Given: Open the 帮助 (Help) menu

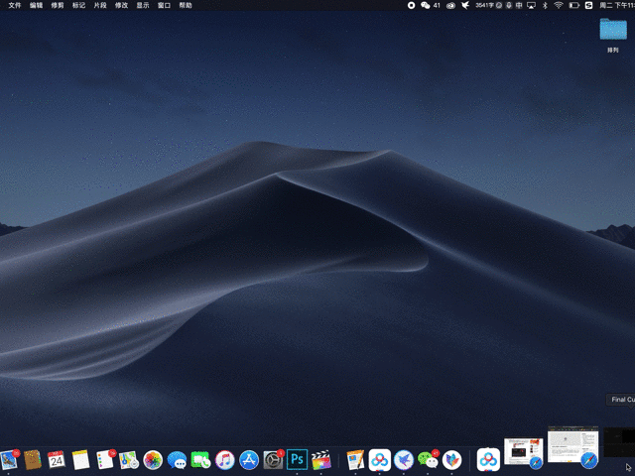Looking at the screenshot, I should pos(186,5).
